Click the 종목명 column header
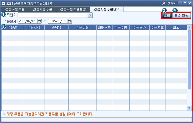This screenshot has width=193, height=123. pos(56,27)
